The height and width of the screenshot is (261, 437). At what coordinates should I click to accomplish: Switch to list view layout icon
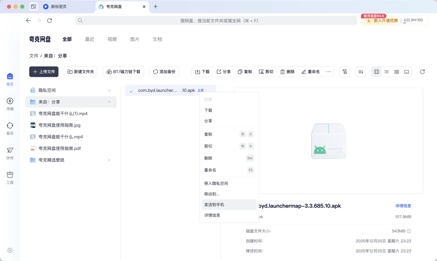386,72
